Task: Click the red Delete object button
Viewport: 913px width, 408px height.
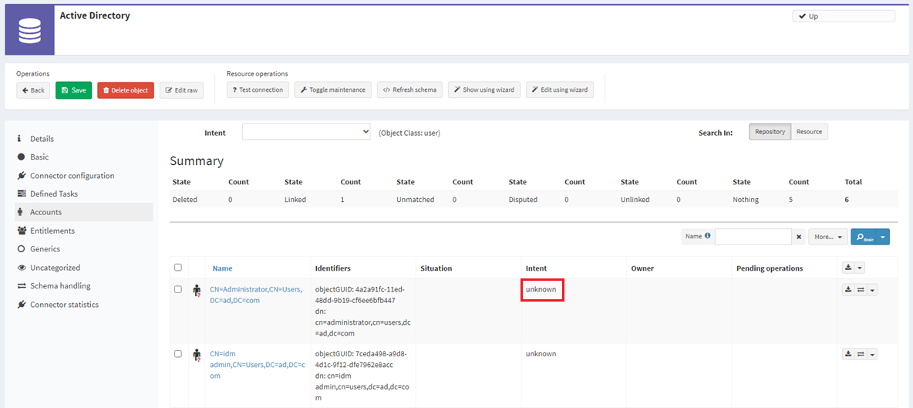Action: pyautogui.click(x=125, y=90)
